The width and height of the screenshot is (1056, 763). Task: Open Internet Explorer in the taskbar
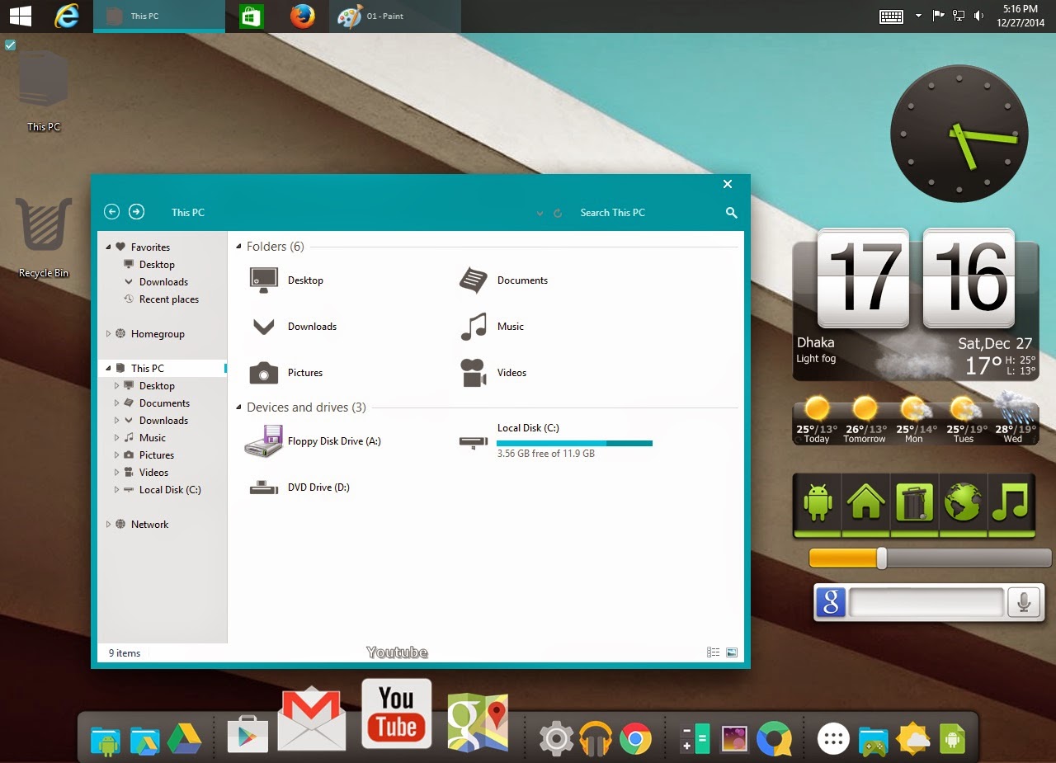point(66,16)
